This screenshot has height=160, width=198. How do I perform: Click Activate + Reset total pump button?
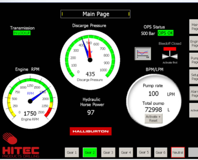pos(154,118)
